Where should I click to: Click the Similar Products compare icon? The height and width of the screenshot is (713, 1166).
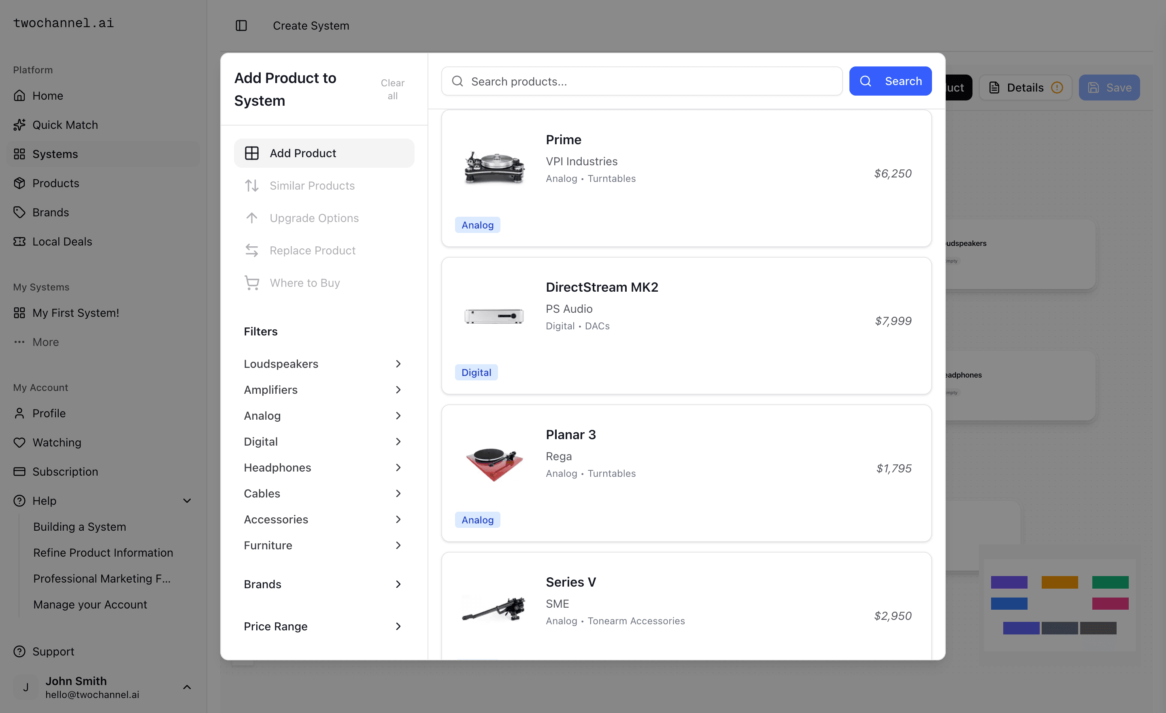coord(252,186)
